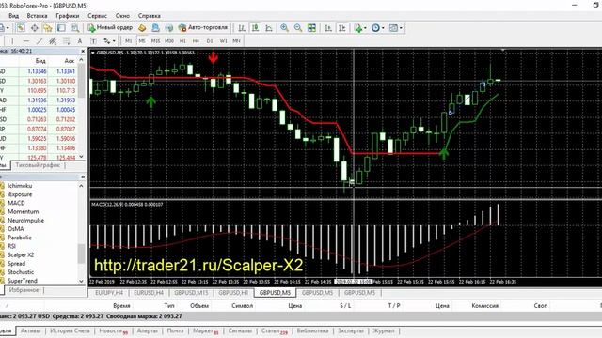Select the equidistant channel tool
This screenshot has width=602, height=338.
[53, 41]
